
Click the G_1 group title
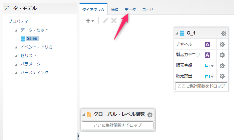tap(191, 33)
